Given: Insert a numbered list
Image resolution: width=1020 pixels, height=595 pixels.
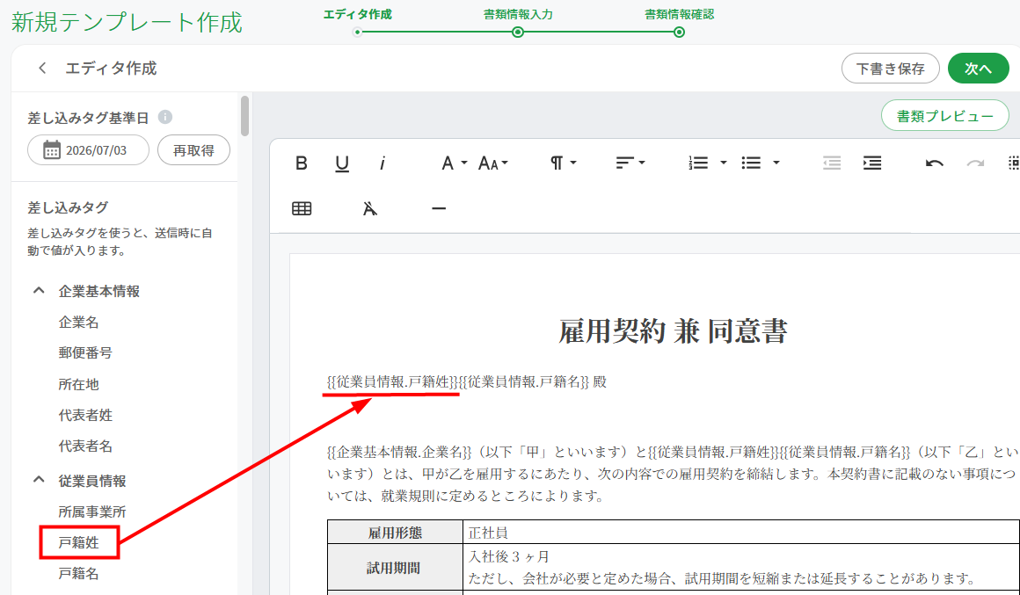Looking at the screenshot, I should tap(699, 163).
